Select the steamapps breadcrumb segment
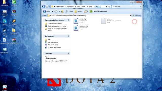The image size is (162, 91). (x=60, y=7)
